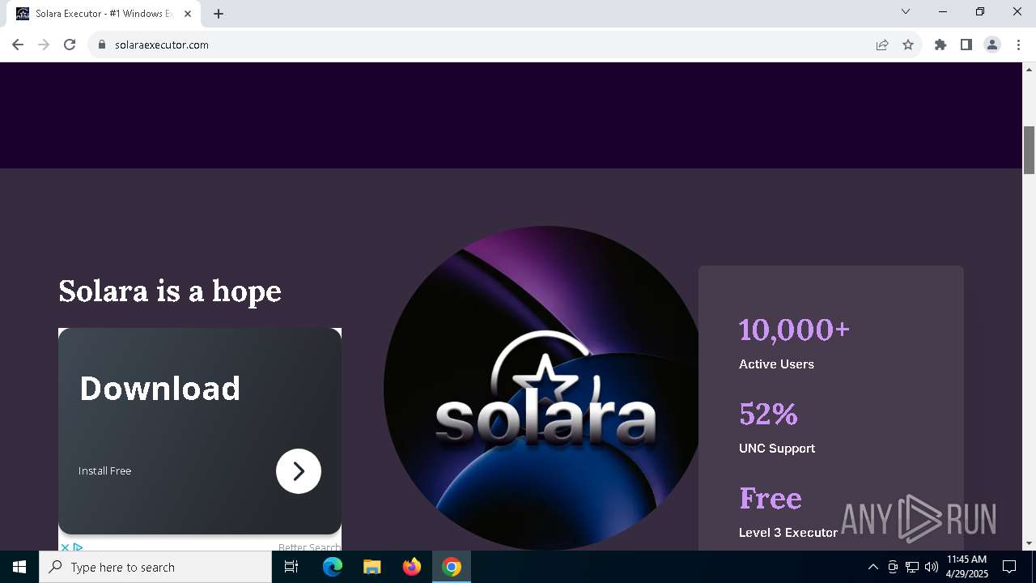1036x583 pixels.
Task: Show hidden system tray icons
Action: (873, 567)
